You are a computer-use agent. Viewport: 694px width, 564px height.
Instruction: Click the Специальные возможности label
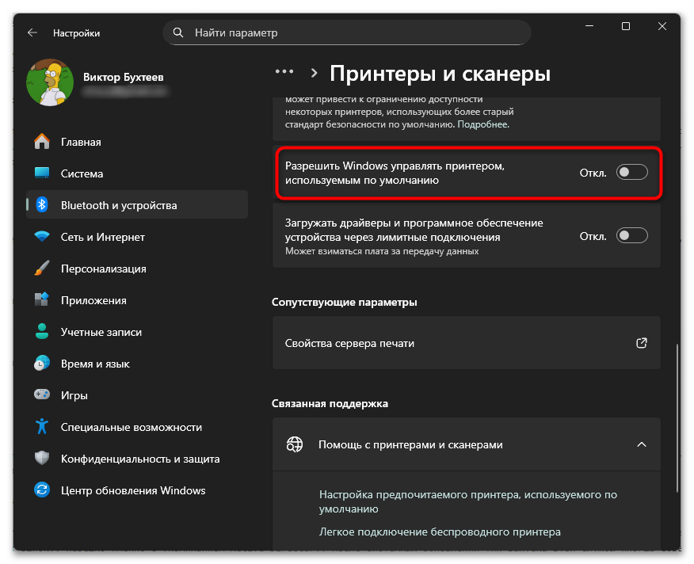point(131,427)
